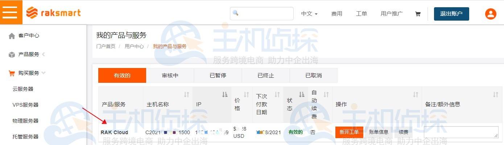Open 账单信息 for RAK Cloud
The width and height of the screenshot is (504, 145).
tap(379, 132)
